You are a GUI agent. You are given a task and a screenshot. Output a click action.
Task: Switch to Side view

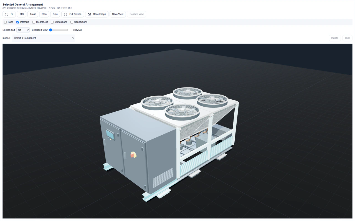55,14
